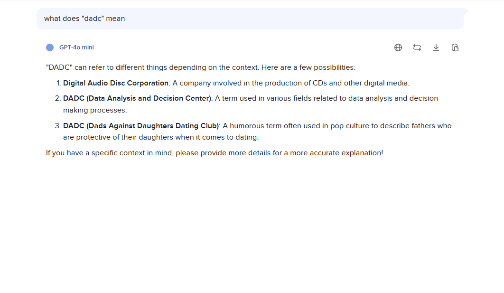Click 'DADC (Data Analysis and Decision Center)' heading
This screenshot has height=293, width=504.
(137, 98)
